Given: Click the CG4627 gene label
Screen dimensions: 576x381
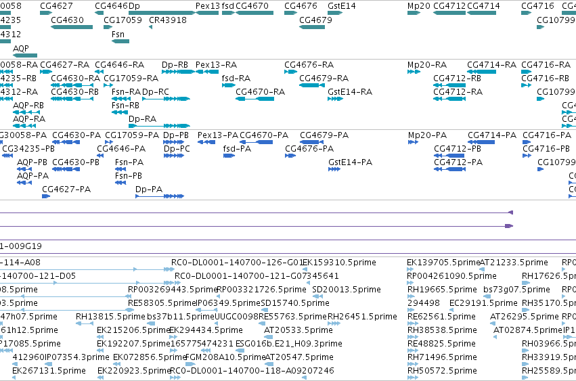Looking at the screenshot, I should click(x=56, y=6).
